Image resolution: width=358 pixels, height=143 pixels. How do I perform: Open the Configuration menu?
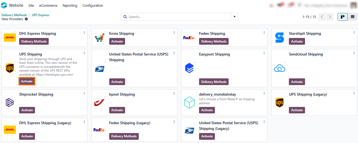(x=93, y=6)
